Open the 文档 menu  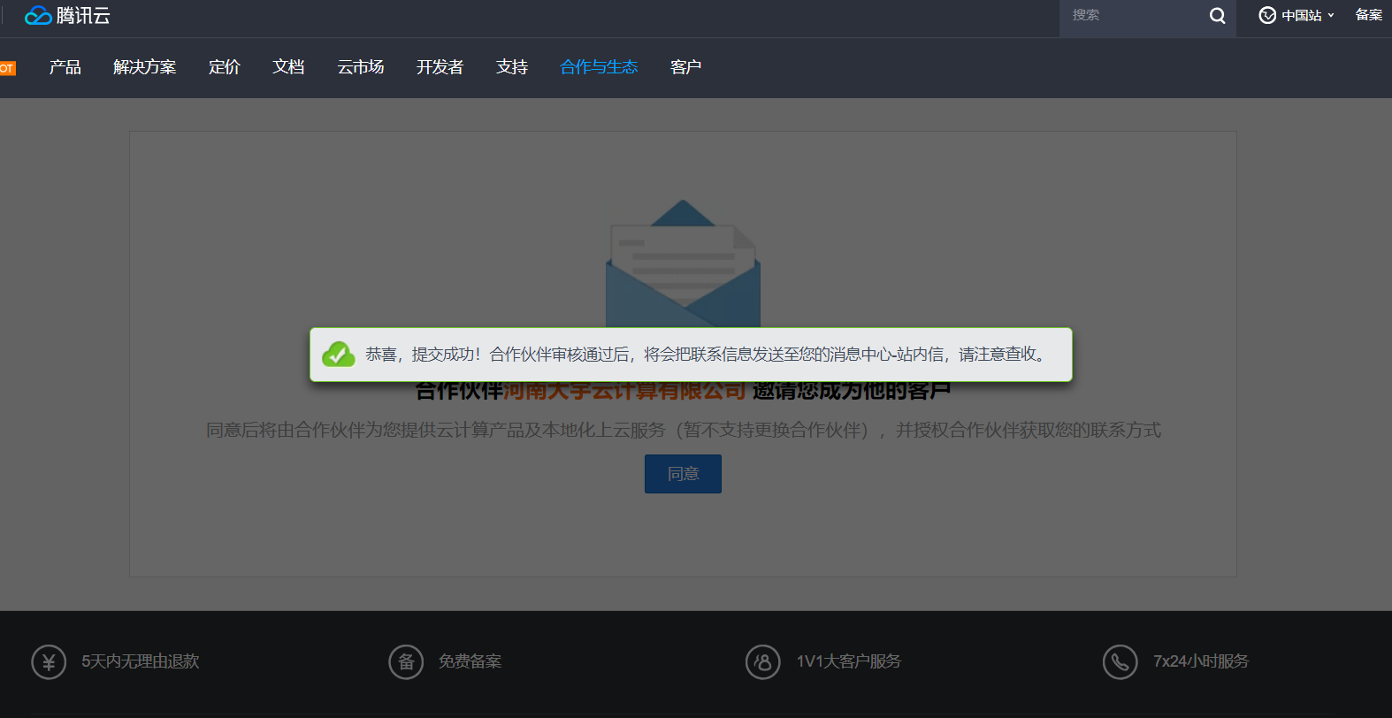click(289, 67)
